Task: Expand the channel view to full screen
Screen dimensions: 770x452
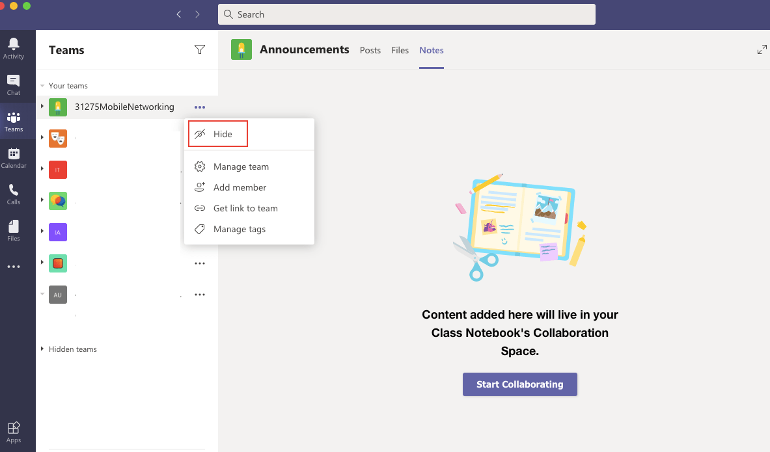Action: [x=762, y=49]
